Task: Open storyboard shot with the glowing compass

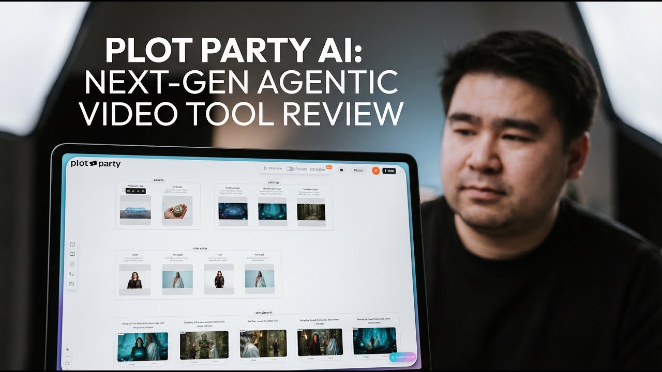Action: (143, 346)
